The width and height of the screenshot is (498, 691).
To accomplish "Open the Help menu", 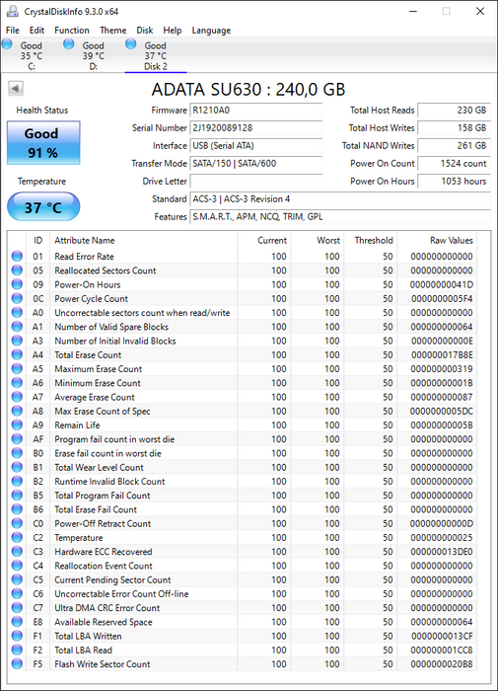I will (x=173, y=31).
